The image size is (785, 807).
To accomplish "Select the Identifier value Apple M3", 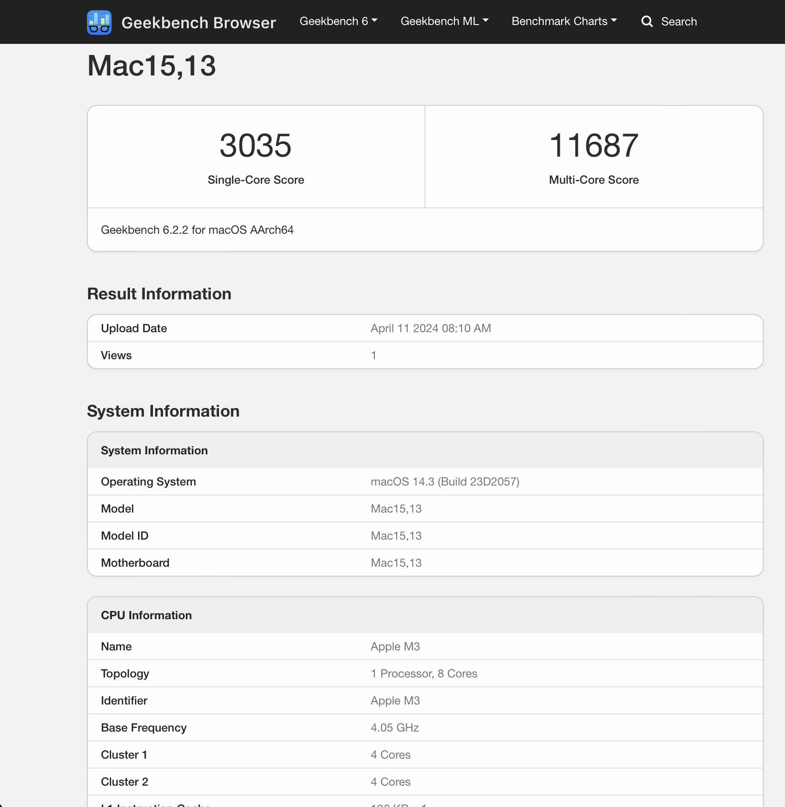I will (x=395, y=700).
